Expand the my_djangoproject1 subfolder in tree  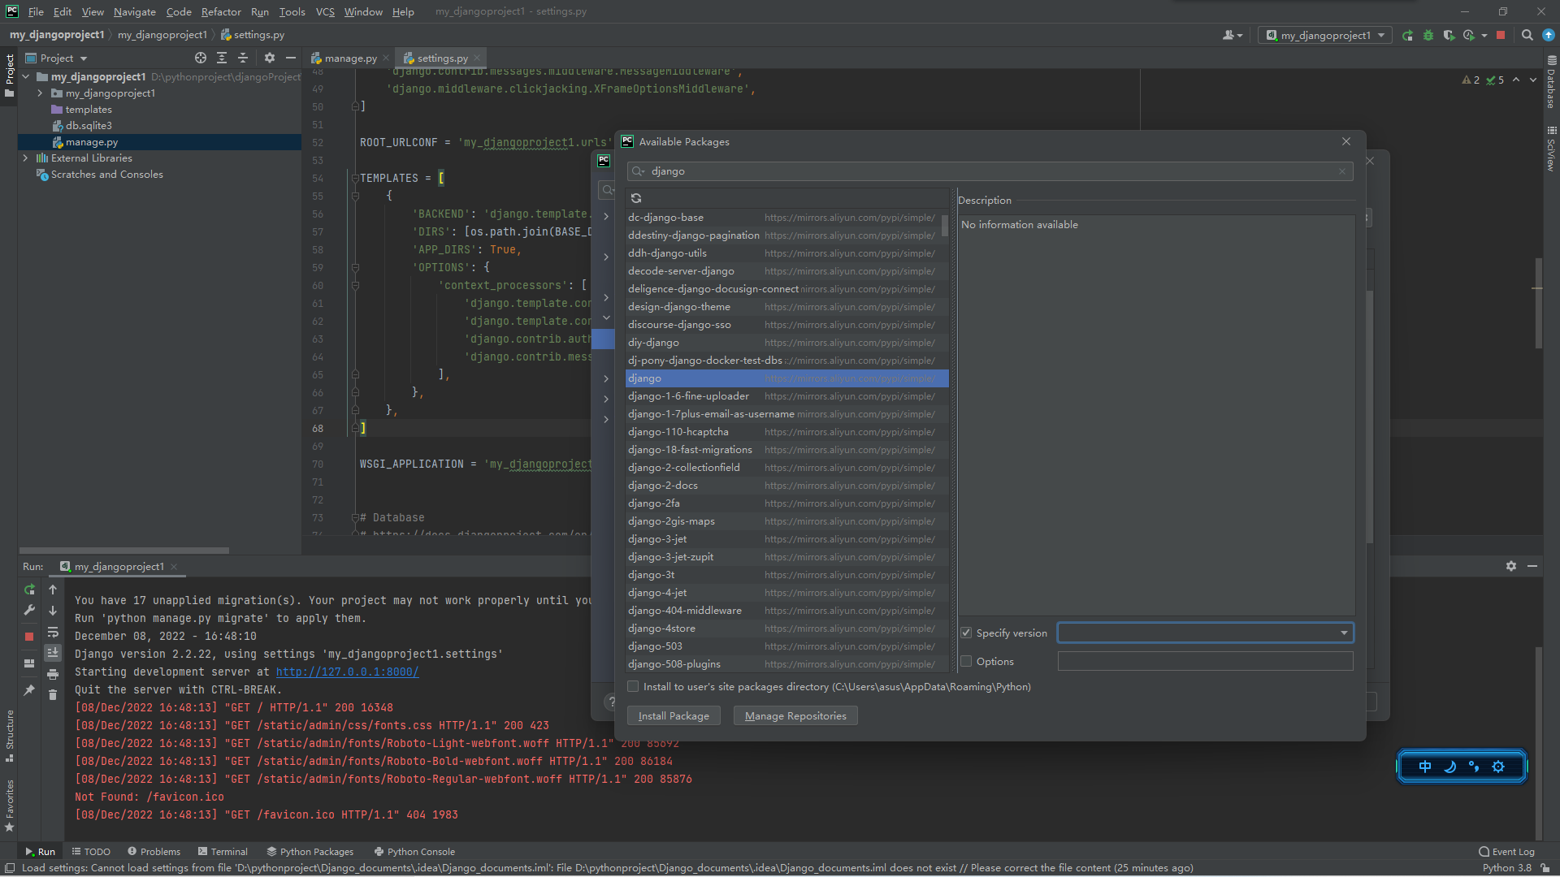click(40, 93)
